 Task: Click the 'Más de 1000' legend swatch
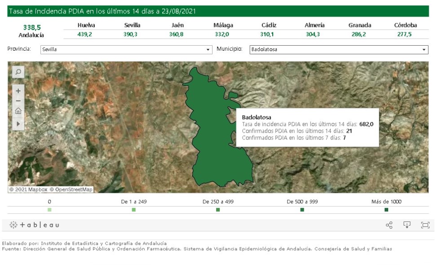[386, 210]
